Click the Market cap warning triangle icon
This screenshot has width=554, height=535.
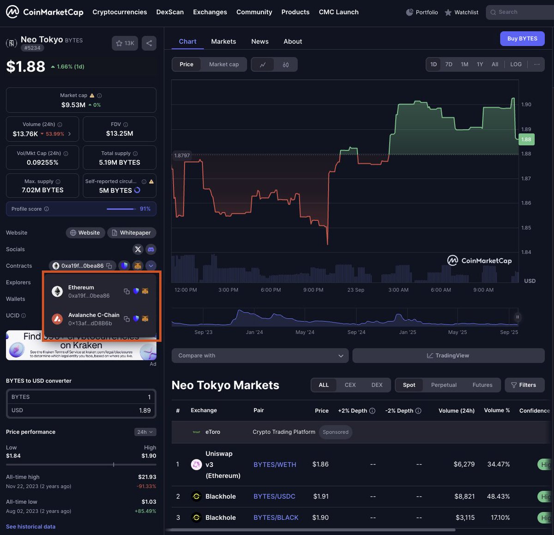point(92,96)
